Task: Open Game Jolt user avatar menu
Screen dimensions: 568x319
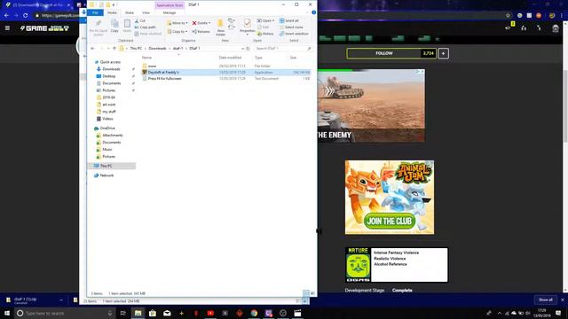Action: (x=556, y=28)
